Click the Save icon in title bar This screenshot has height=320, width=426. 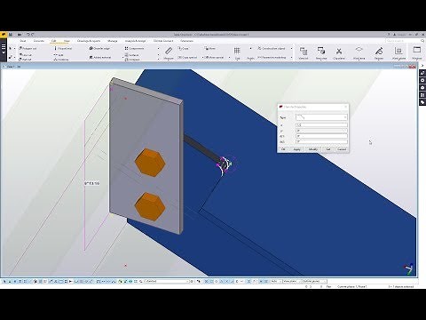(11, 35)
